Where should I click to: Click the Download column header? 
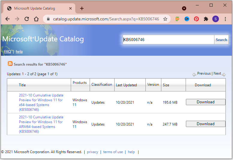(x=203, y=85)
